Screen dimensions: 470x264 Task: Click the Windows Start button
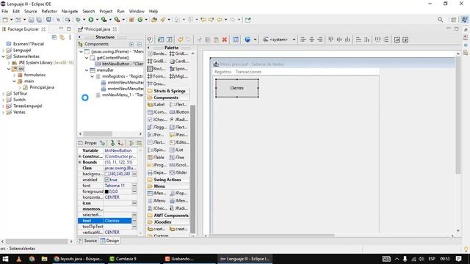[x=5, y=259]
